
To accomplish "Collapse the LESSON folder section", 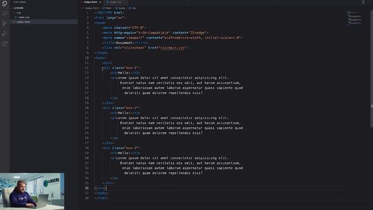I will tap(18, 8).
